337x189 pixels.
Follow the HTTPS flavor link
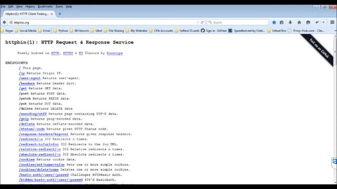[68, 53]
